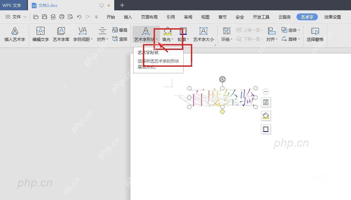This screenshot has width=351, height=200.
Task: Switch to the View (视图) tab
Action: pos(205,17)
